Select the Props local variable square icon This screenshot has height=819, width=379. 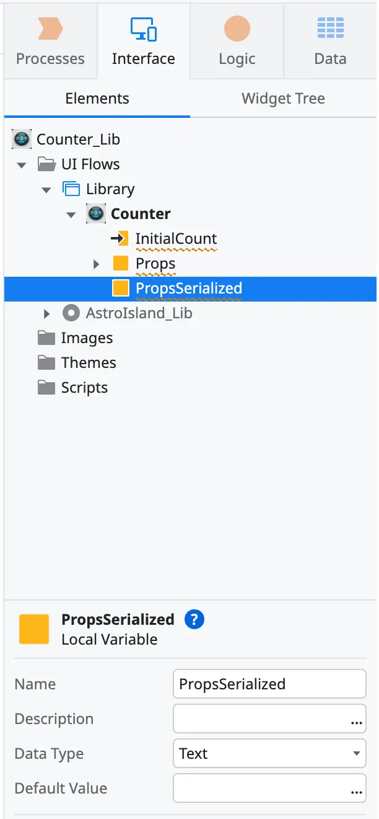(121, 263)
